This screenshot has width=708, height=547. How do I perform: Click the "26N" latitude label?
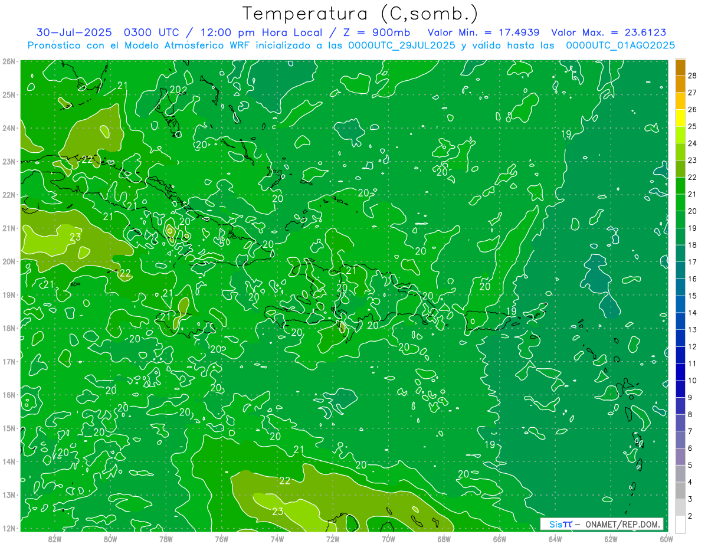click(x=9, y=61)
